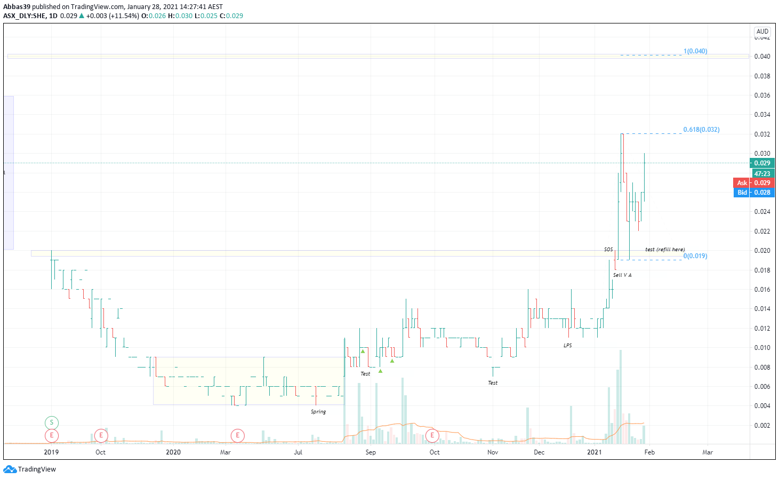Click the Dec time axis label
The width and height of the screenshot is (779, 479).
pyautogui.click(x=539, y=452)
